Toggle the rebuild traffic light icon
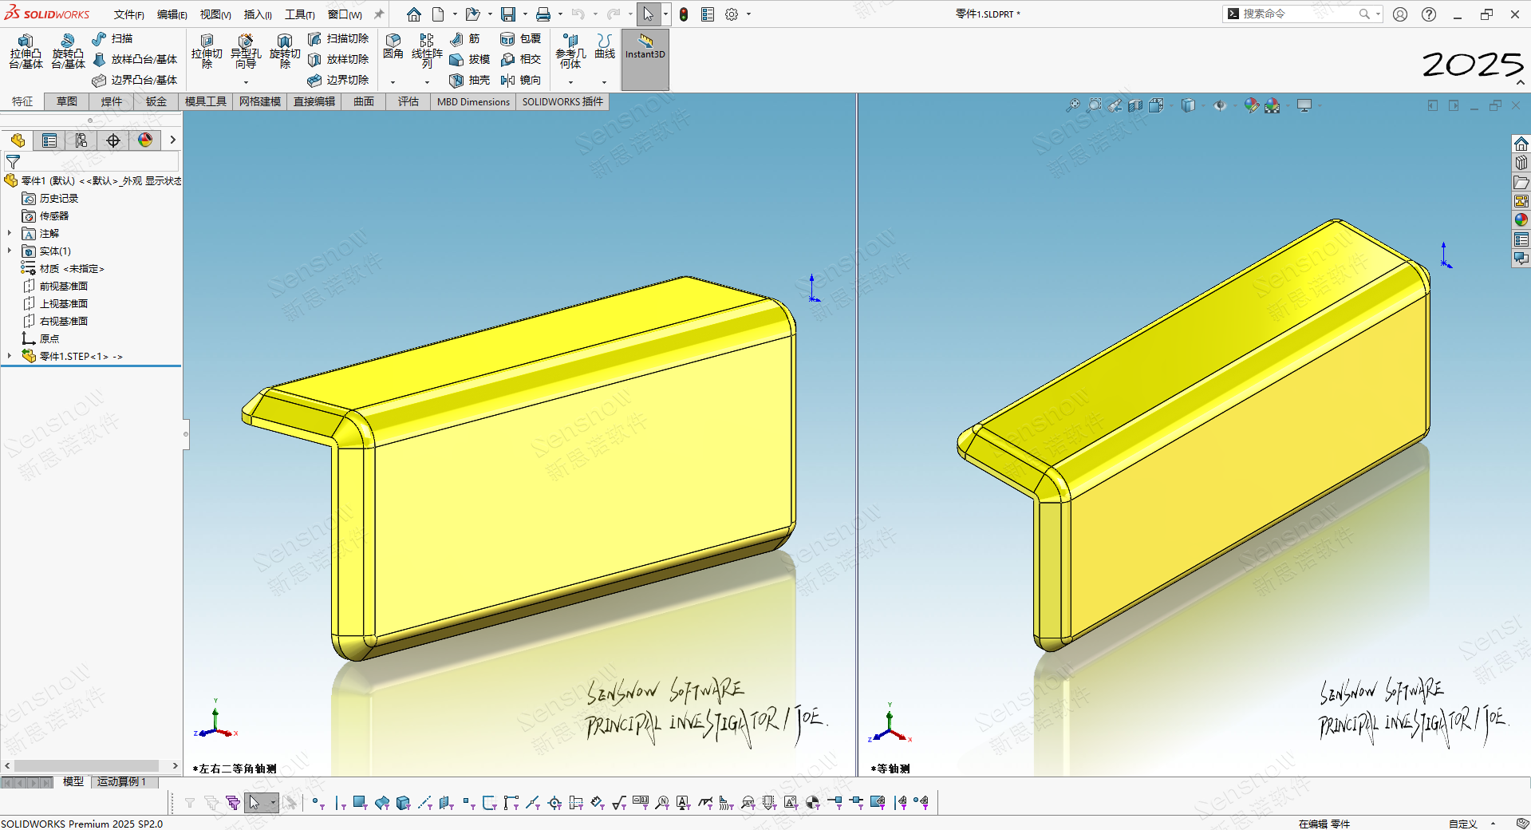The height and width of the screenshot is (830, 1531). click(684, 14)
